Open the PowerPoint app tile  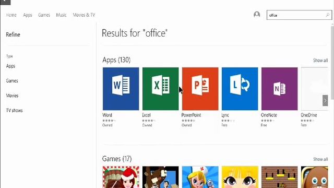200,89
